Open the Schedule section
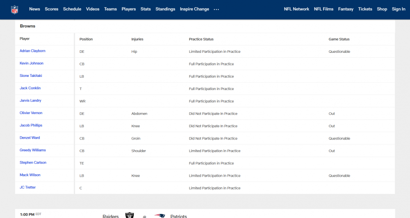This screenshot has height=218, width=410. (72, 9)
